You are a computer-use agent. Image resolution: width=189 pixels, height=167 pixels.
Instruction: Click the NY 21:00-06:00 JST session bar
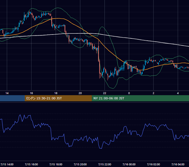tap(140, 98)
